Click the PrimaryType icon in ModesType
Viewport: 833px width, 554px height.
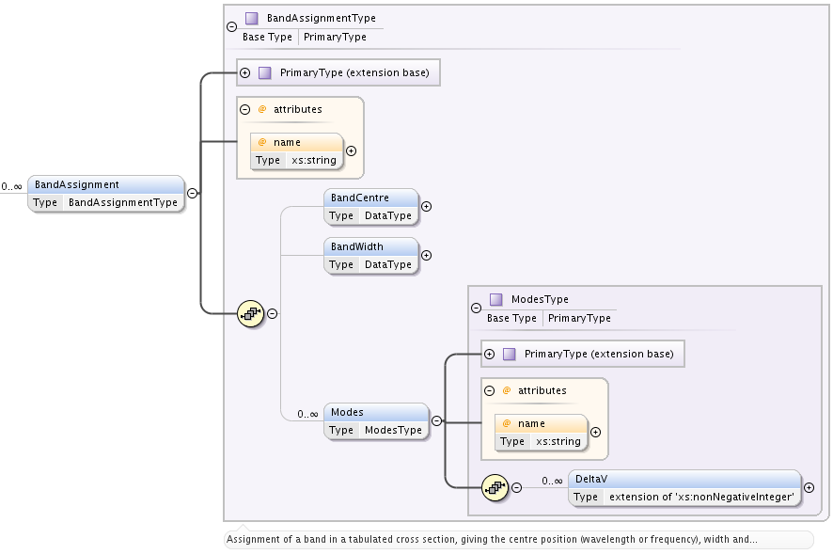tap(509, 354)
